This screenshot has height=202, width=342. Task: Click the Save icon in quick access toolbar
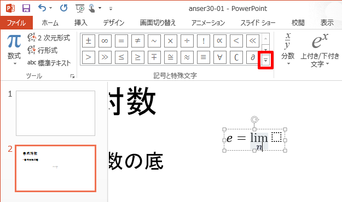point(26,9)
